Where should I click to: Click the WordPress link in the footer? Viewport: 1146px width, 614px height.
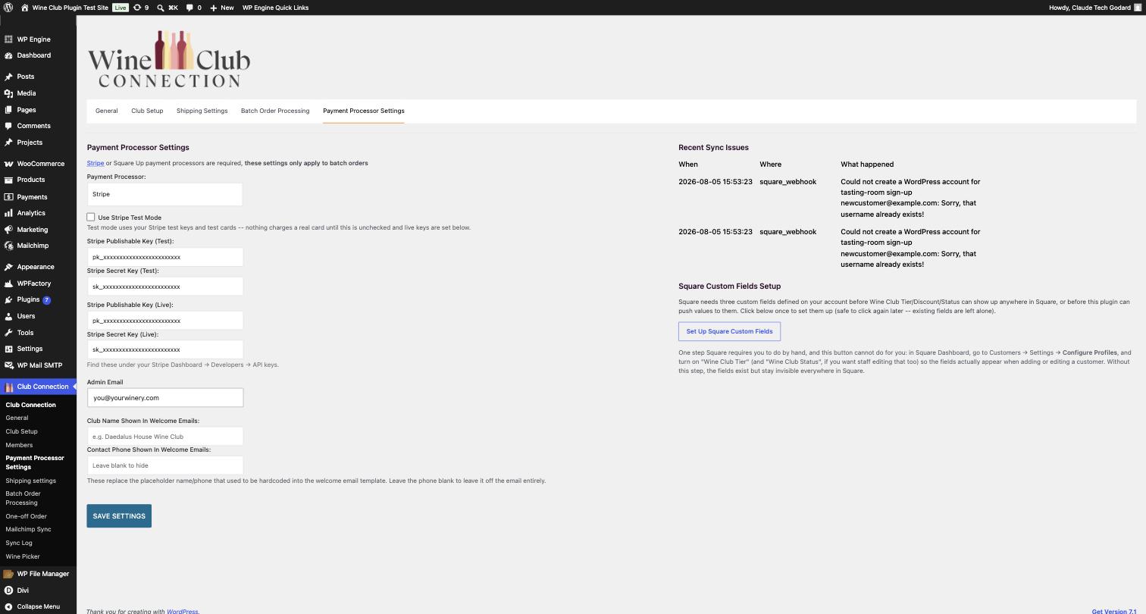pos(183,611)
